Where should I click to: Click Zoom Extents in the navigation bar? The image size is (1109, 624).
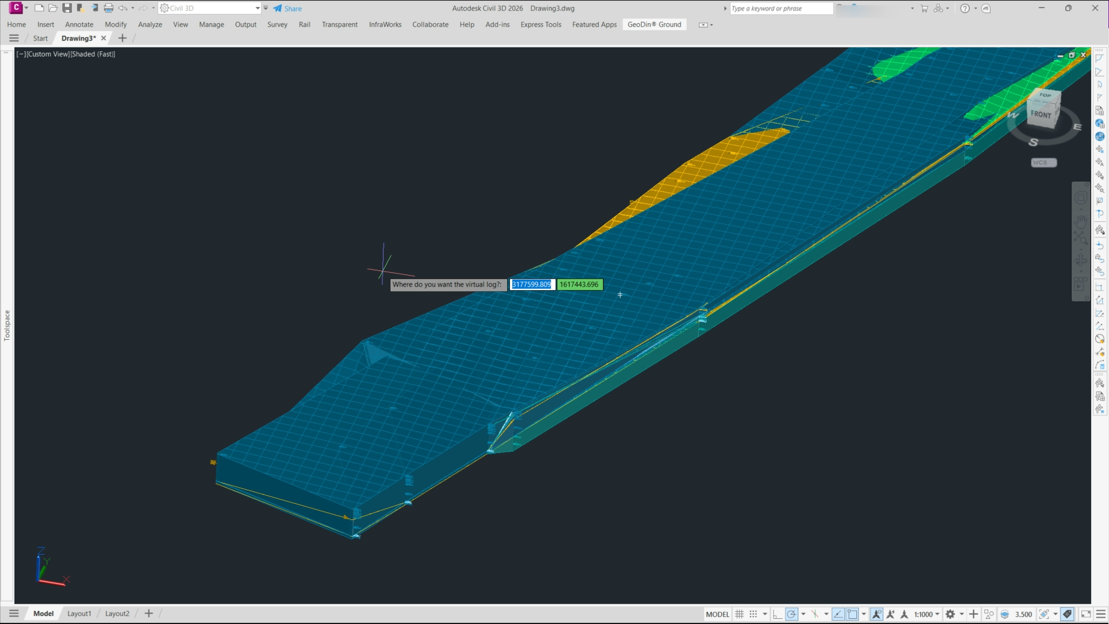(x=1081, y=238)
